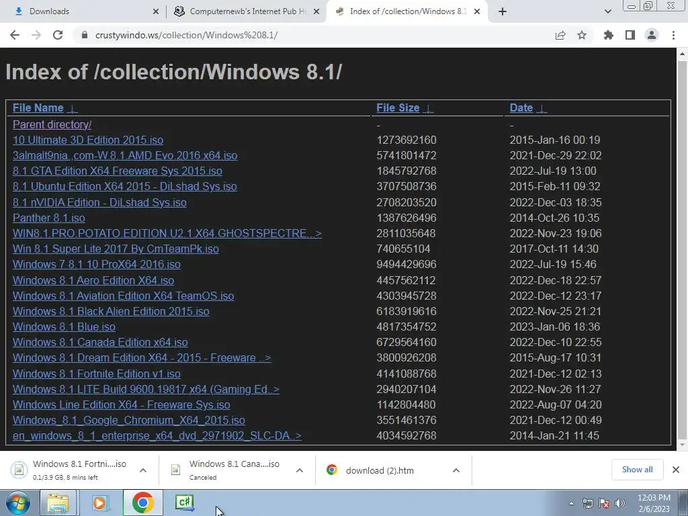This screenshot has height=516, width=688.
Task: Open the volume speaker tray icon
Action: [620, 503]
